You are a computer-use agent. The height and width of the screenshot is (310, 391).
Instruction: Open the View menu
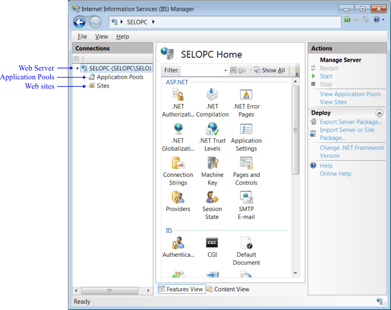pos(102,36)
